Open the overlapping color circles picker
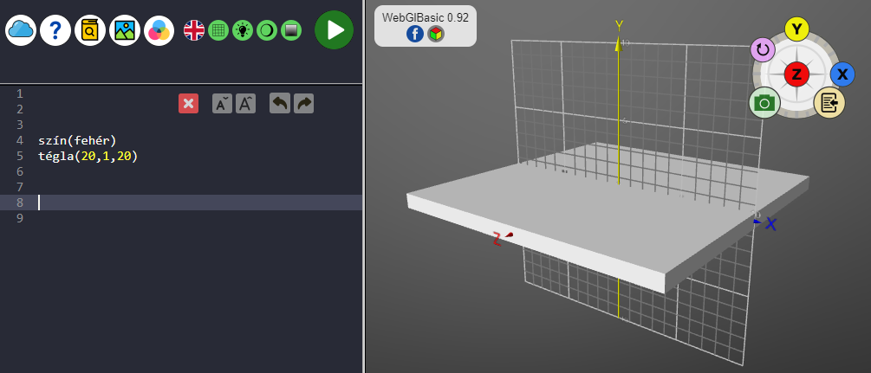 (159, 30)
